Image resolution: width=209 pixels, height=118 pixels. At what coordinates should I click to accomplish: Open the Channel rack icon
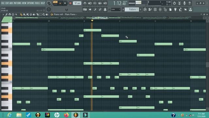click(x=155, y=10)
